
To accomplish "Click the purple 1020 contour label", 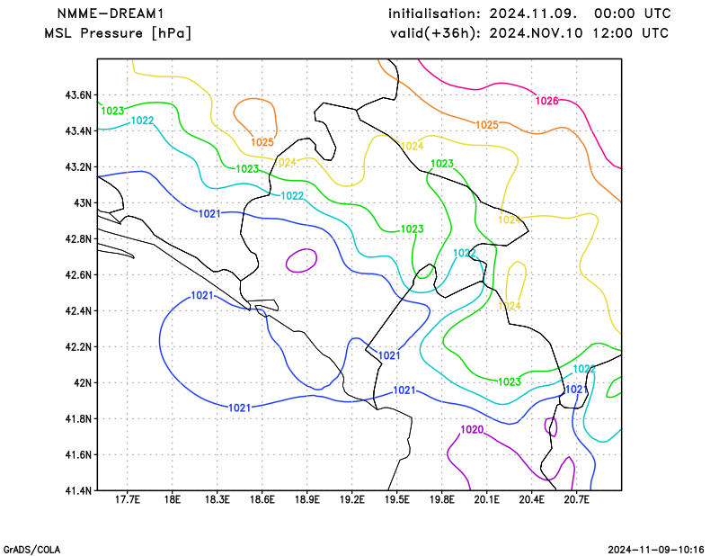I will pyautogui.click(x=472, y=429).
